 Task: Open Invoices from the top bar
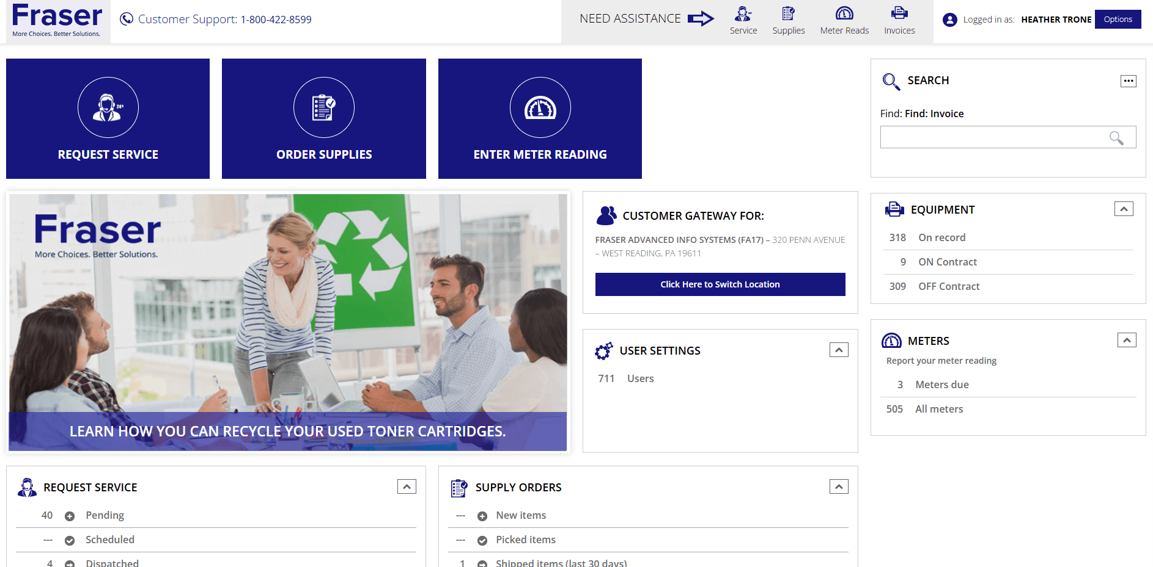(899, 21)
